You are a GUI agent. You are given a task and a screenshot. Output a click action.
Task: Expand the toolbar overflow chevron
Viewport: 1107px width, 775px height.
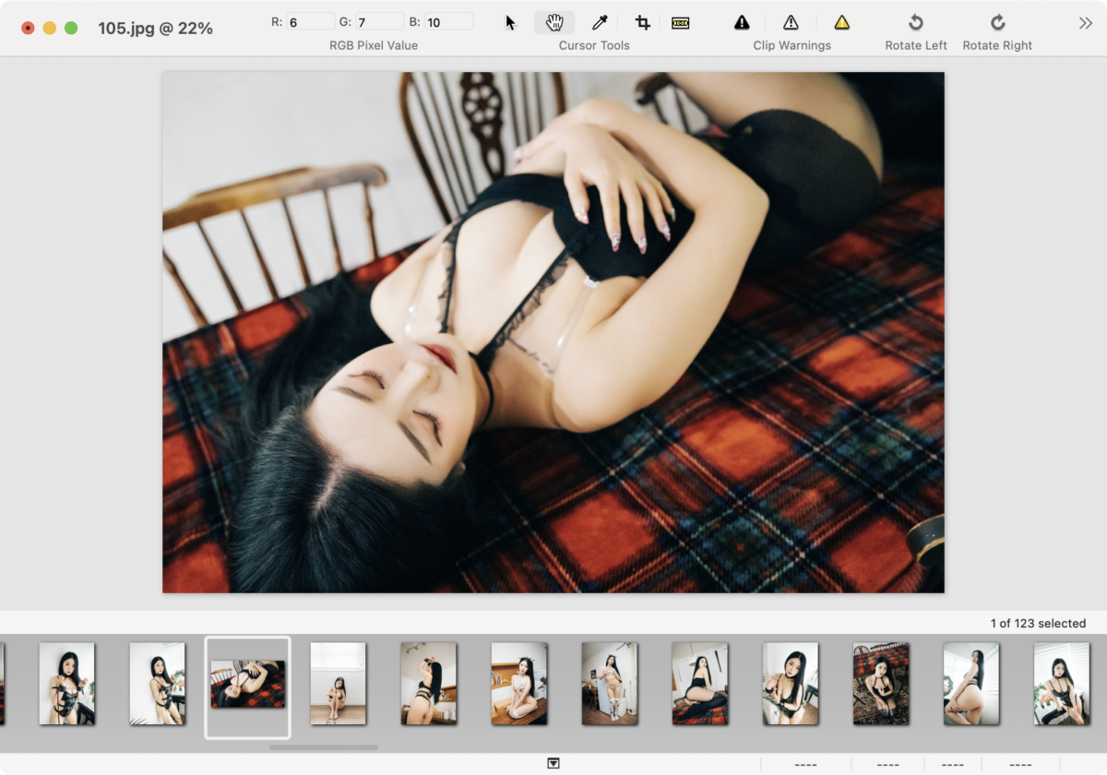click(1086, 23)
